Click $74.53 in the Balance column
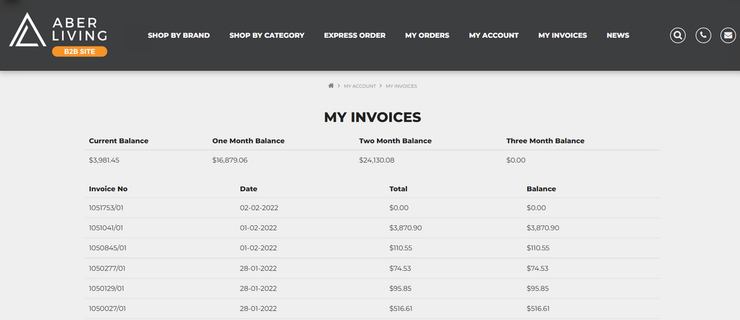740x320 pixels. 537,268
